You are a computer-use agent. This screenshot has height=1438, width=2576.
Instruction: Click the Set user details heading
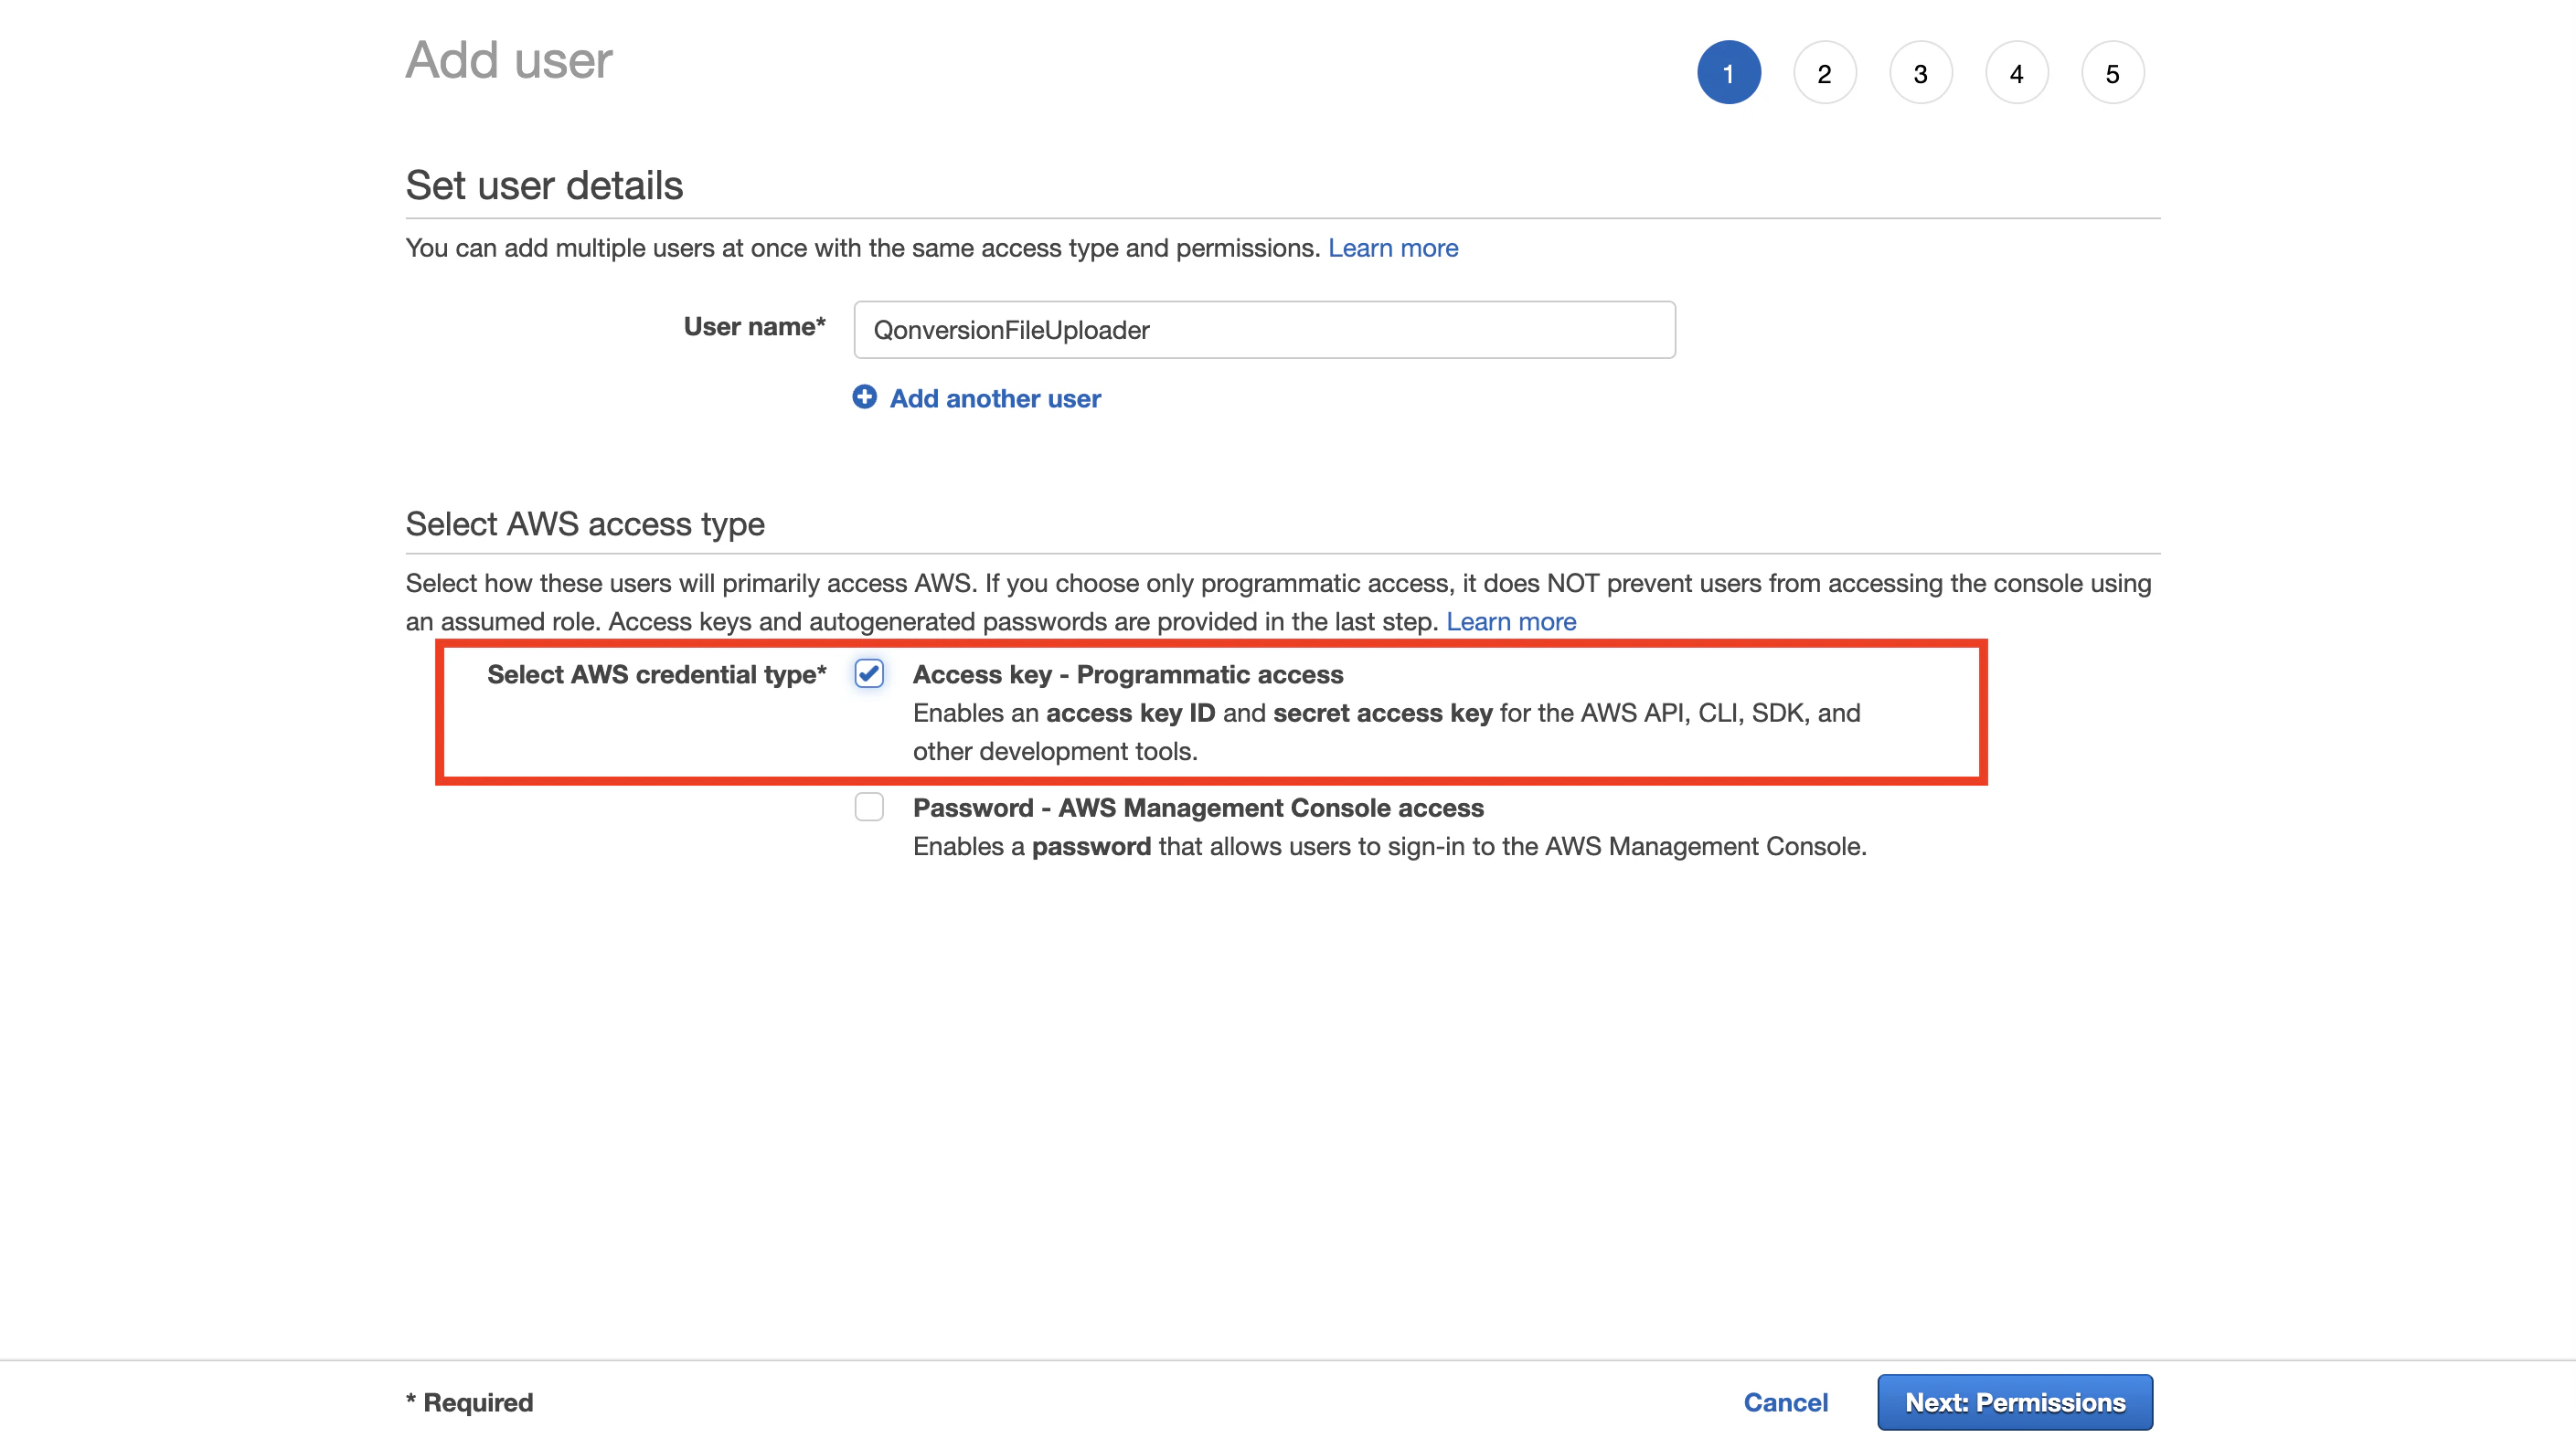544,185
